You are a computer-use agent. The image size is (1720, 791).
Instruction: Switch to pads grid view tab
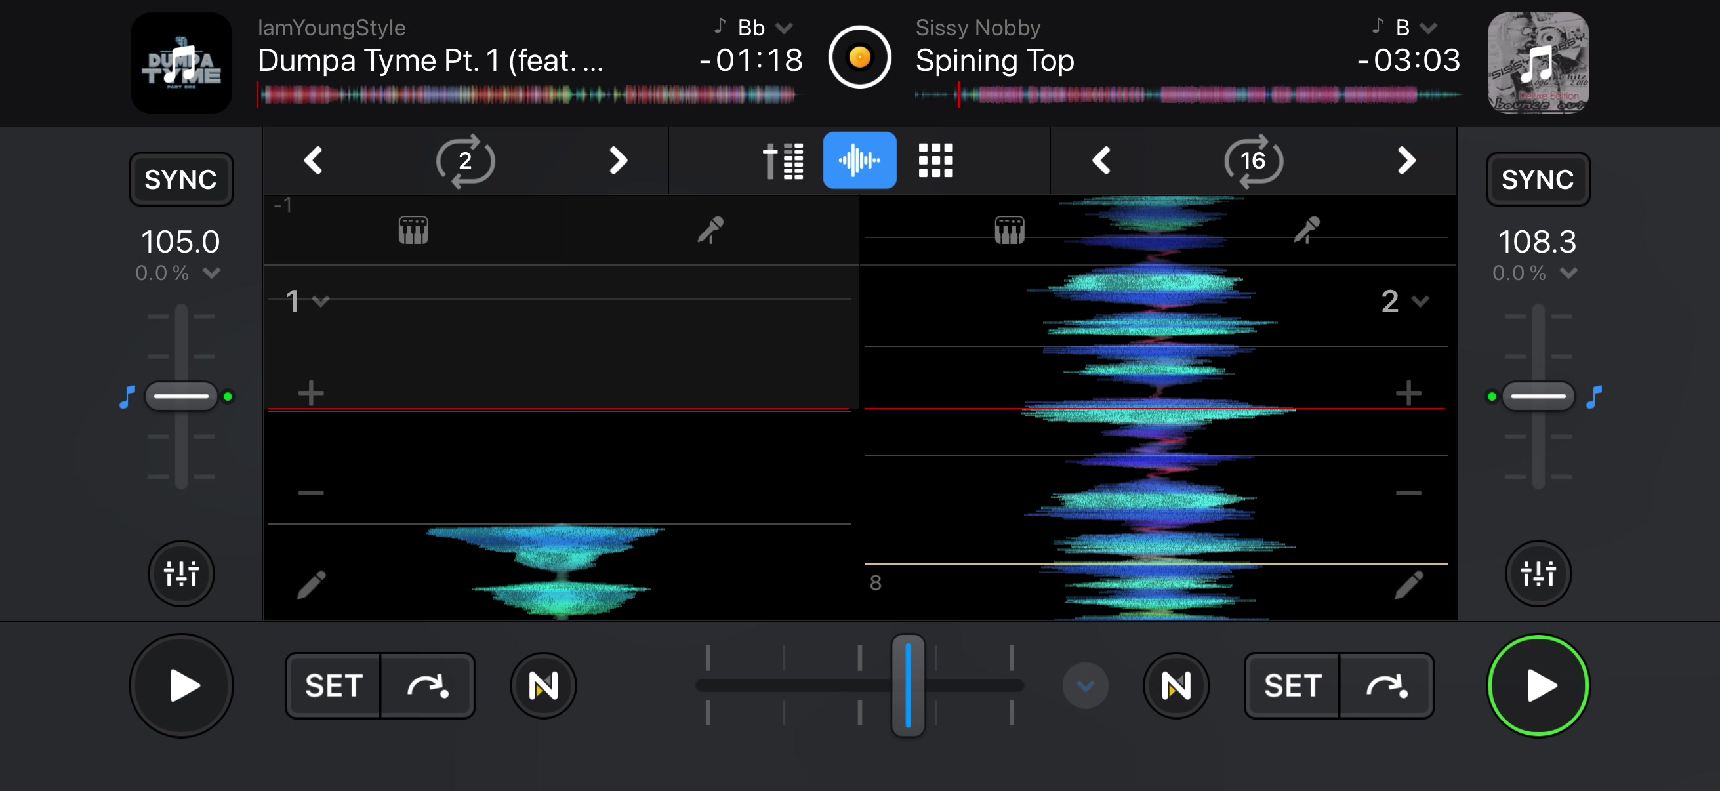pos(935,160)
